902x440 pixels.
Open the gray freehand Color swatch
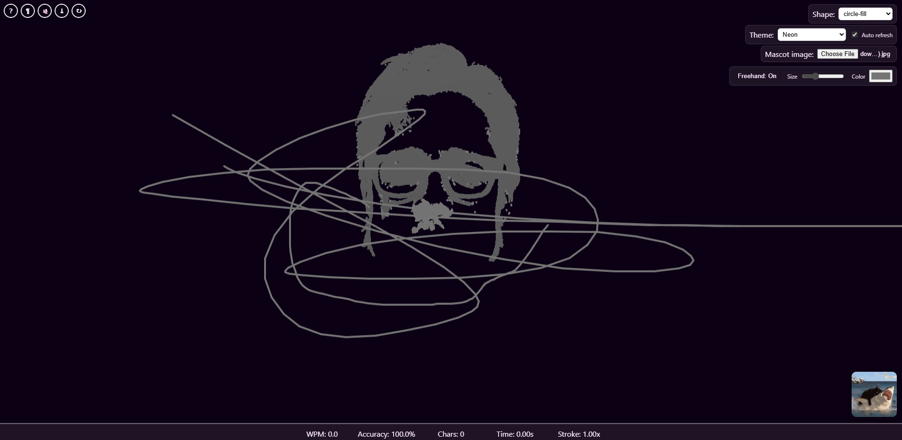880,76
